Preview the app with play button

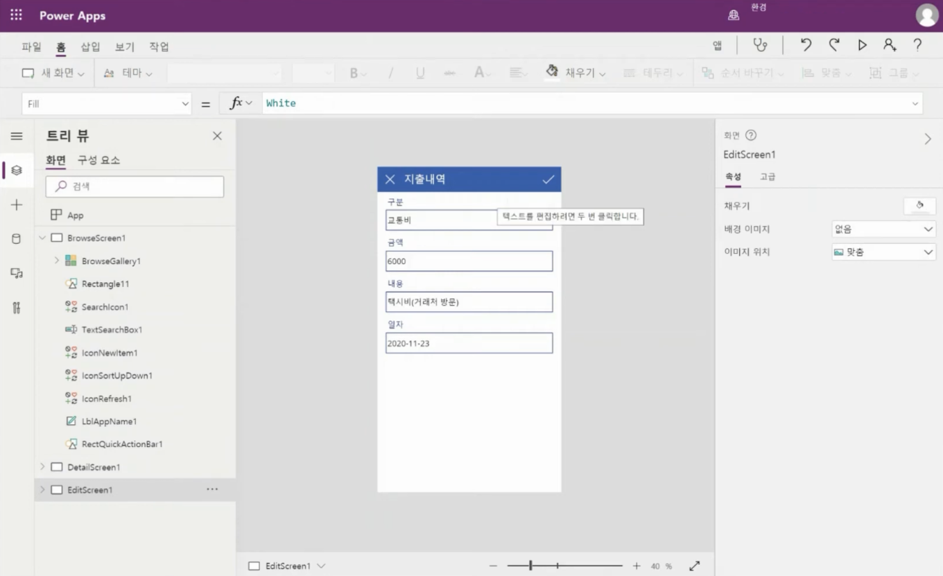(x=862, y=45)
